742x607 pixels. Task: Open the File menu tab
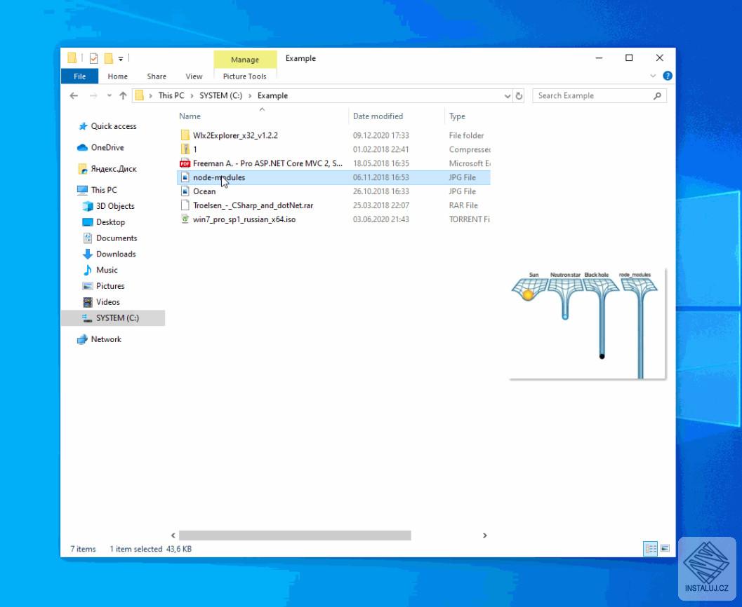point(79,76)
